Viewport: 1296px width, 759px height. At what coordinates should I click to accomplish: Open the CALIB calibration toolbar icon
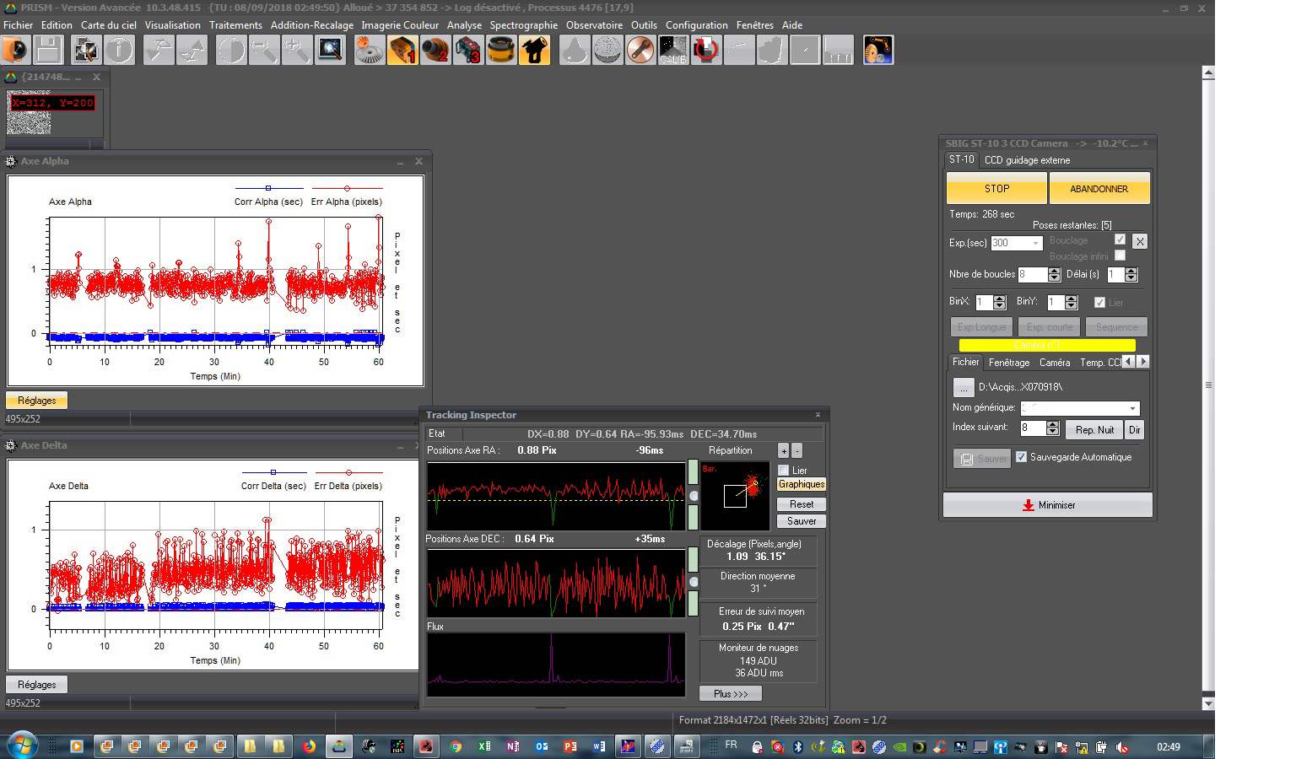tap(672, 51)
